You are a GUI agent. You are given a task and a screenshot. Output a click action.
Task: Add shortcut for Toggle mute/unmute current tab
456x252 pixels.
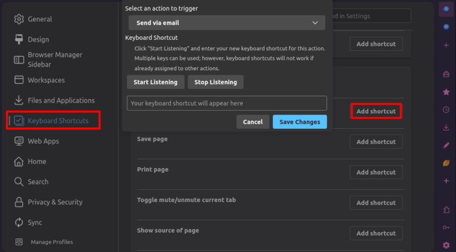pyautogui.click(x=376, y=203)
